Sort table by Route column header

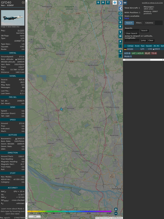pyautogui.click(x=137, y=46)
